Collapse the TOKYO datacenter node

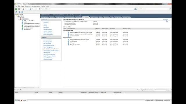click(x=17, y=16)
